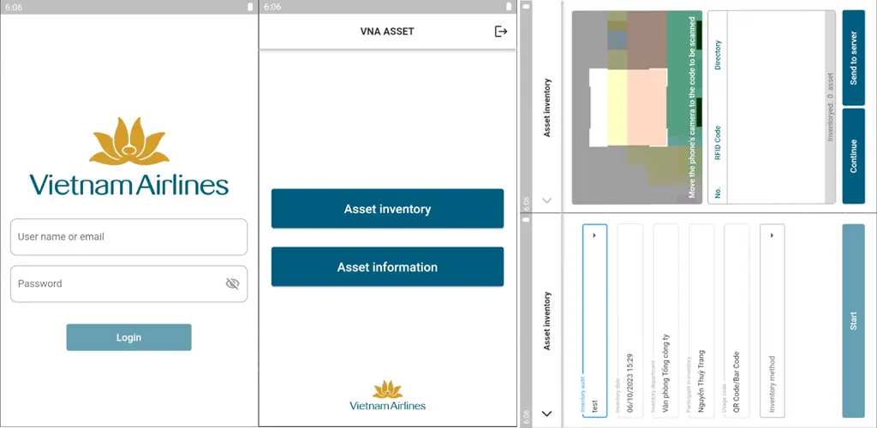Select the Inventory date field 06/10/2023 15:29
Viewport: 877px width, 428px height.
630,321
